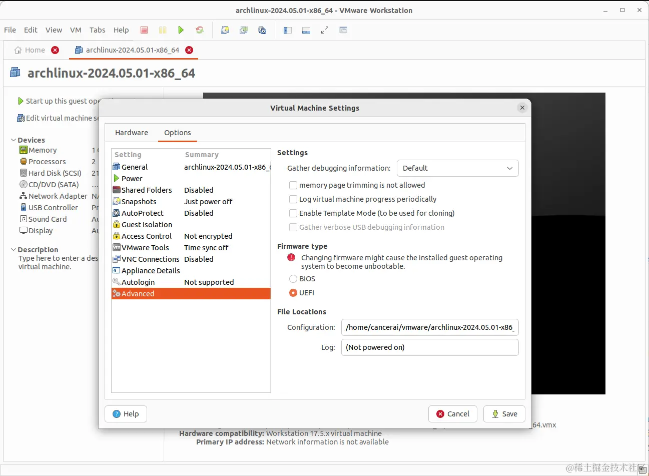Screen dimensions: 649x476
Task: Click the Hard Disk (SCSI) icon
Action: 24,173
